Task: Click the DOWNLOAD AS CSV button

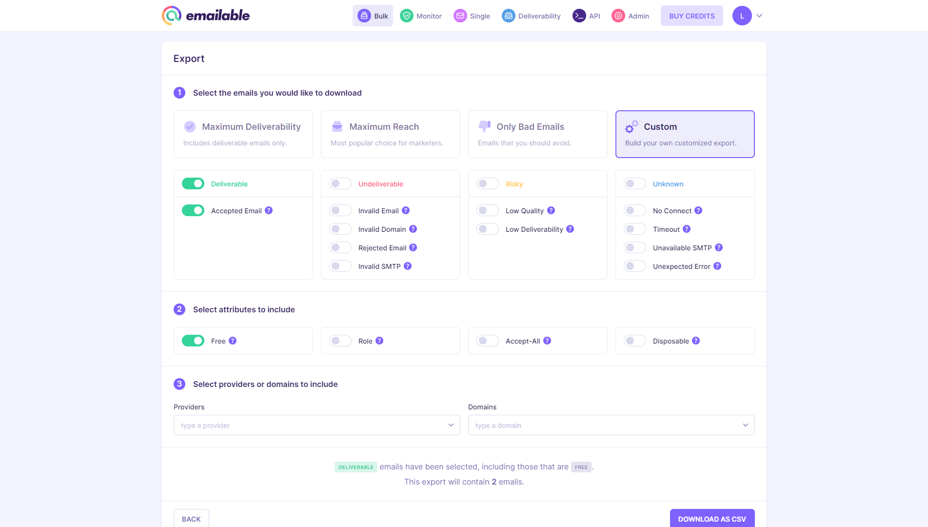Action: click(712, 519)
